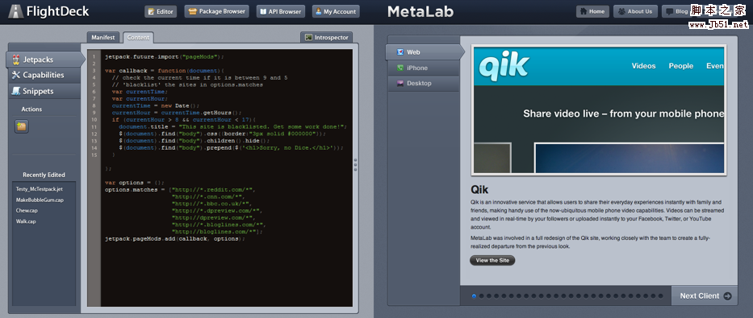Select the Desktop portfolio category

pyautogui.click(x=423, y=84)
